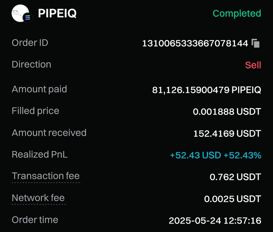Tap the +52.43 USD realized profit value
Screen dimensions: 273x232
195,155
